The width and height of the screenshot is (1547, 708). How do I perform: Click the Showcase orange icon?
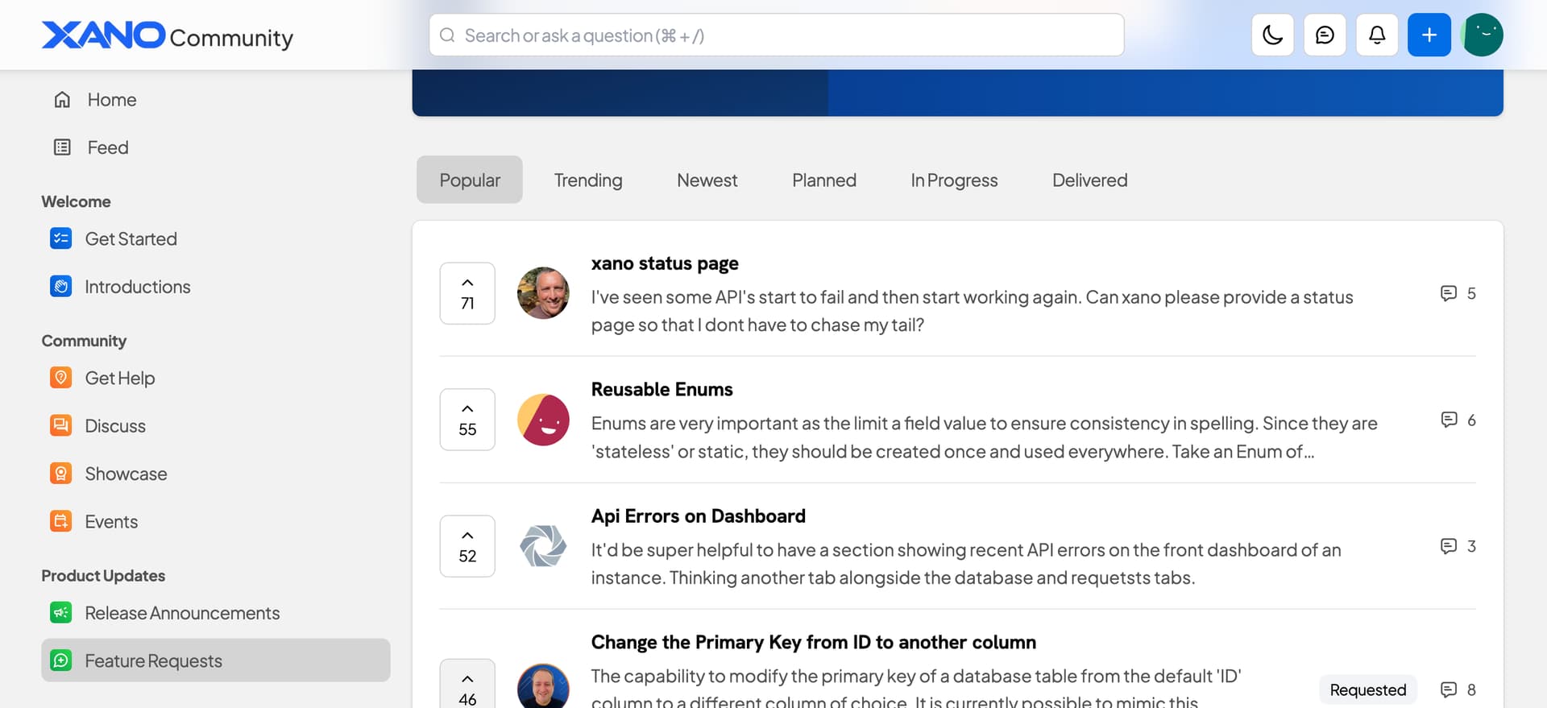click(x=60, y=474)
